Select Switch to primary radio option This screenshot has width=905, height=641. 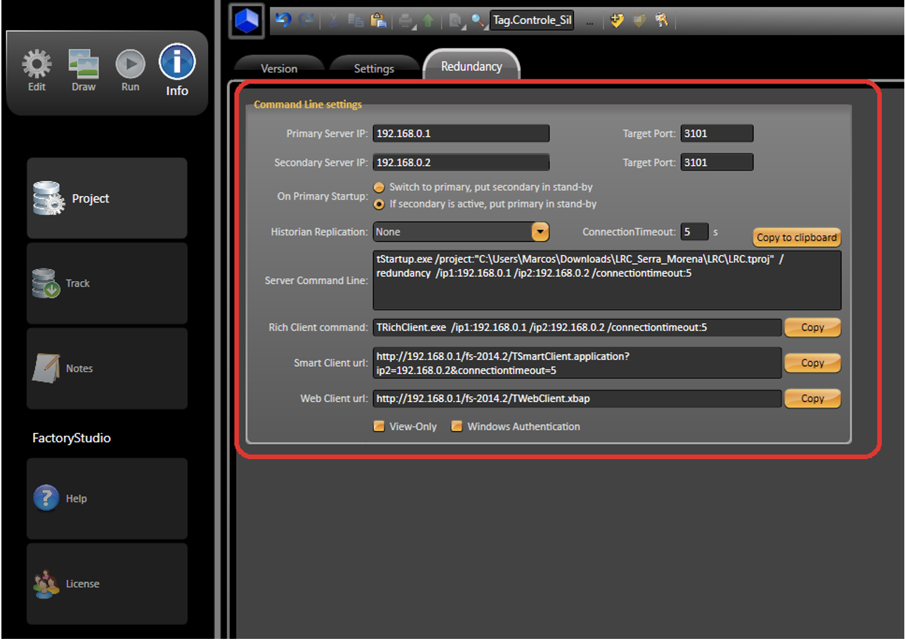[x=379, y=188]
